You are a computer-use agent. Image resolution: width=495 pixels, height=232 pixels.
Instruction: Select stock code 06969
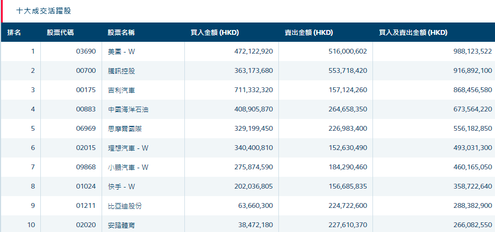click(x=86, y=129)
